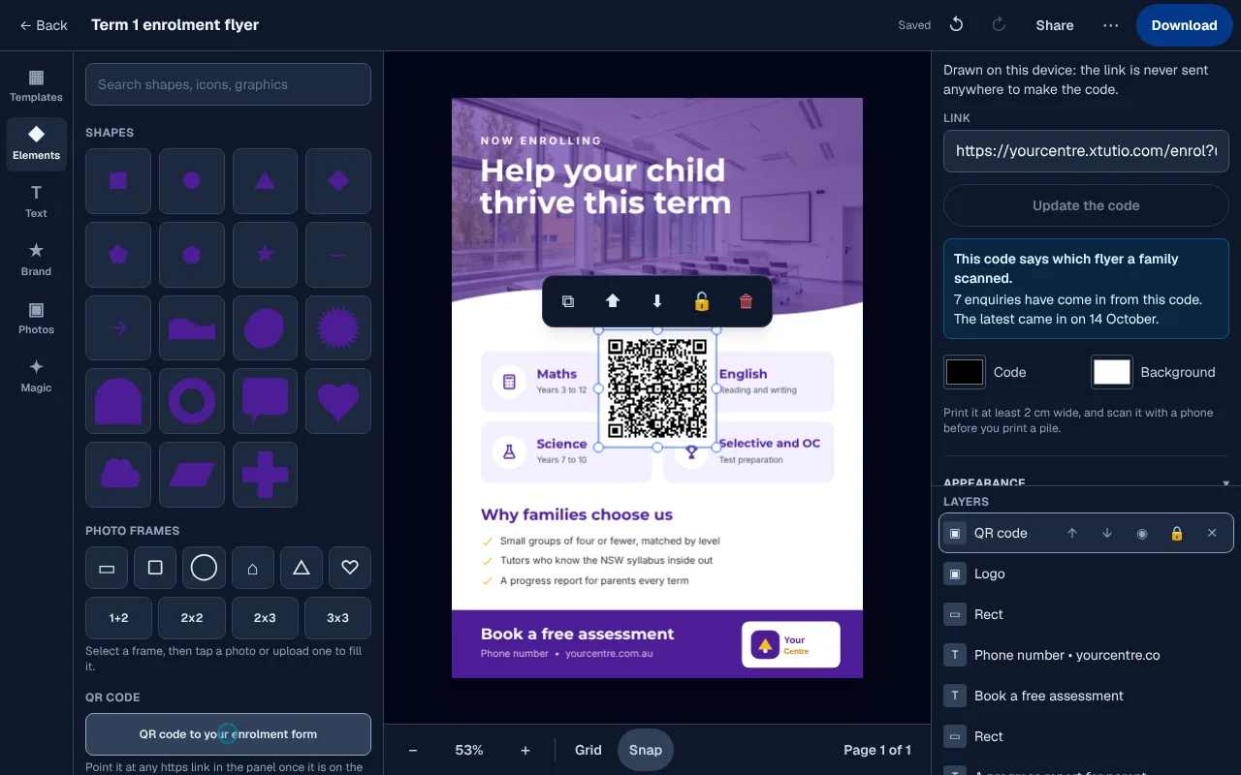Click the shapes, icons, graphics search field

(x=228, y=84)
